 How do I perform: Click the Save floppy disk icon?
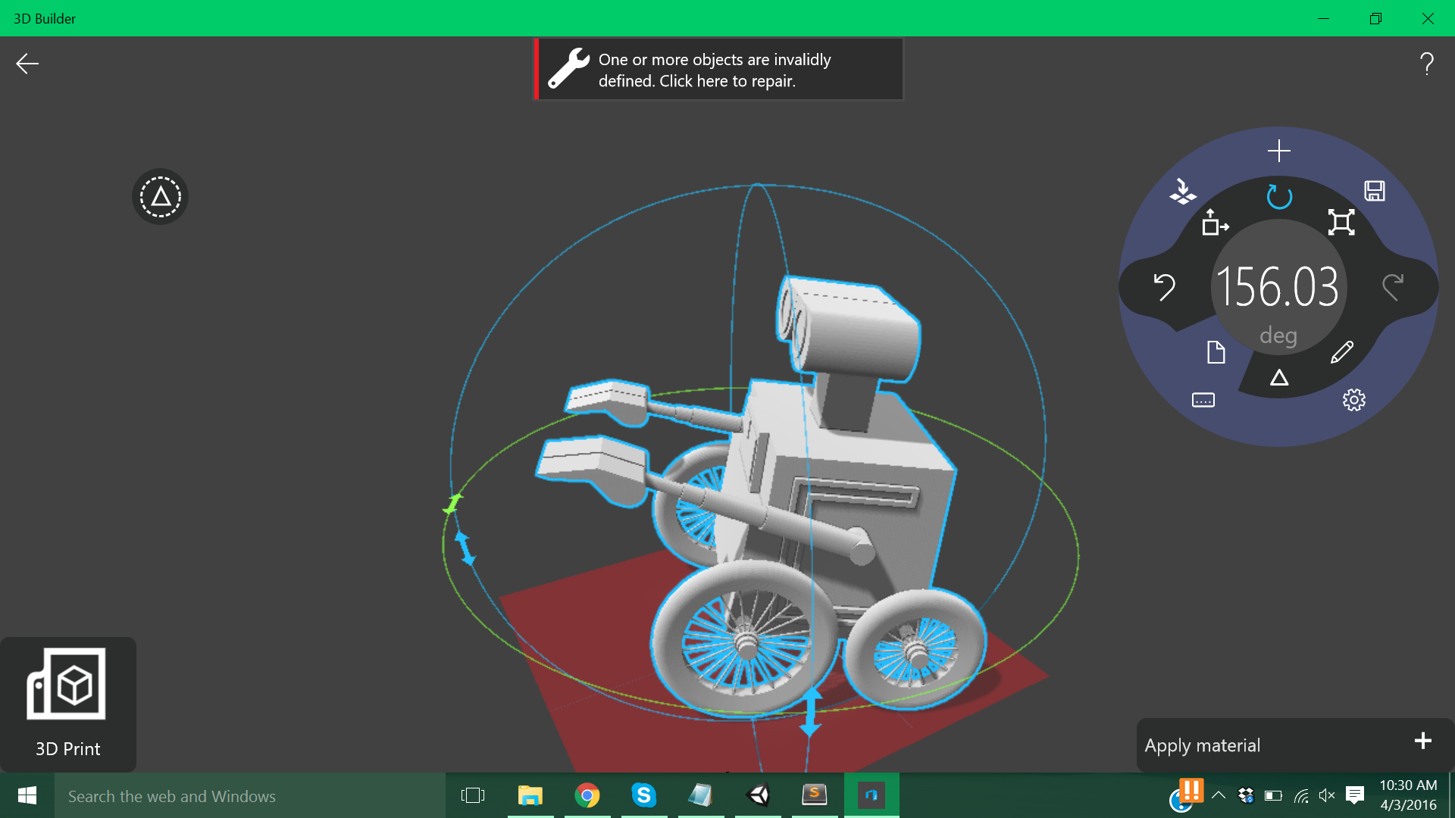tap(1375, 191)
